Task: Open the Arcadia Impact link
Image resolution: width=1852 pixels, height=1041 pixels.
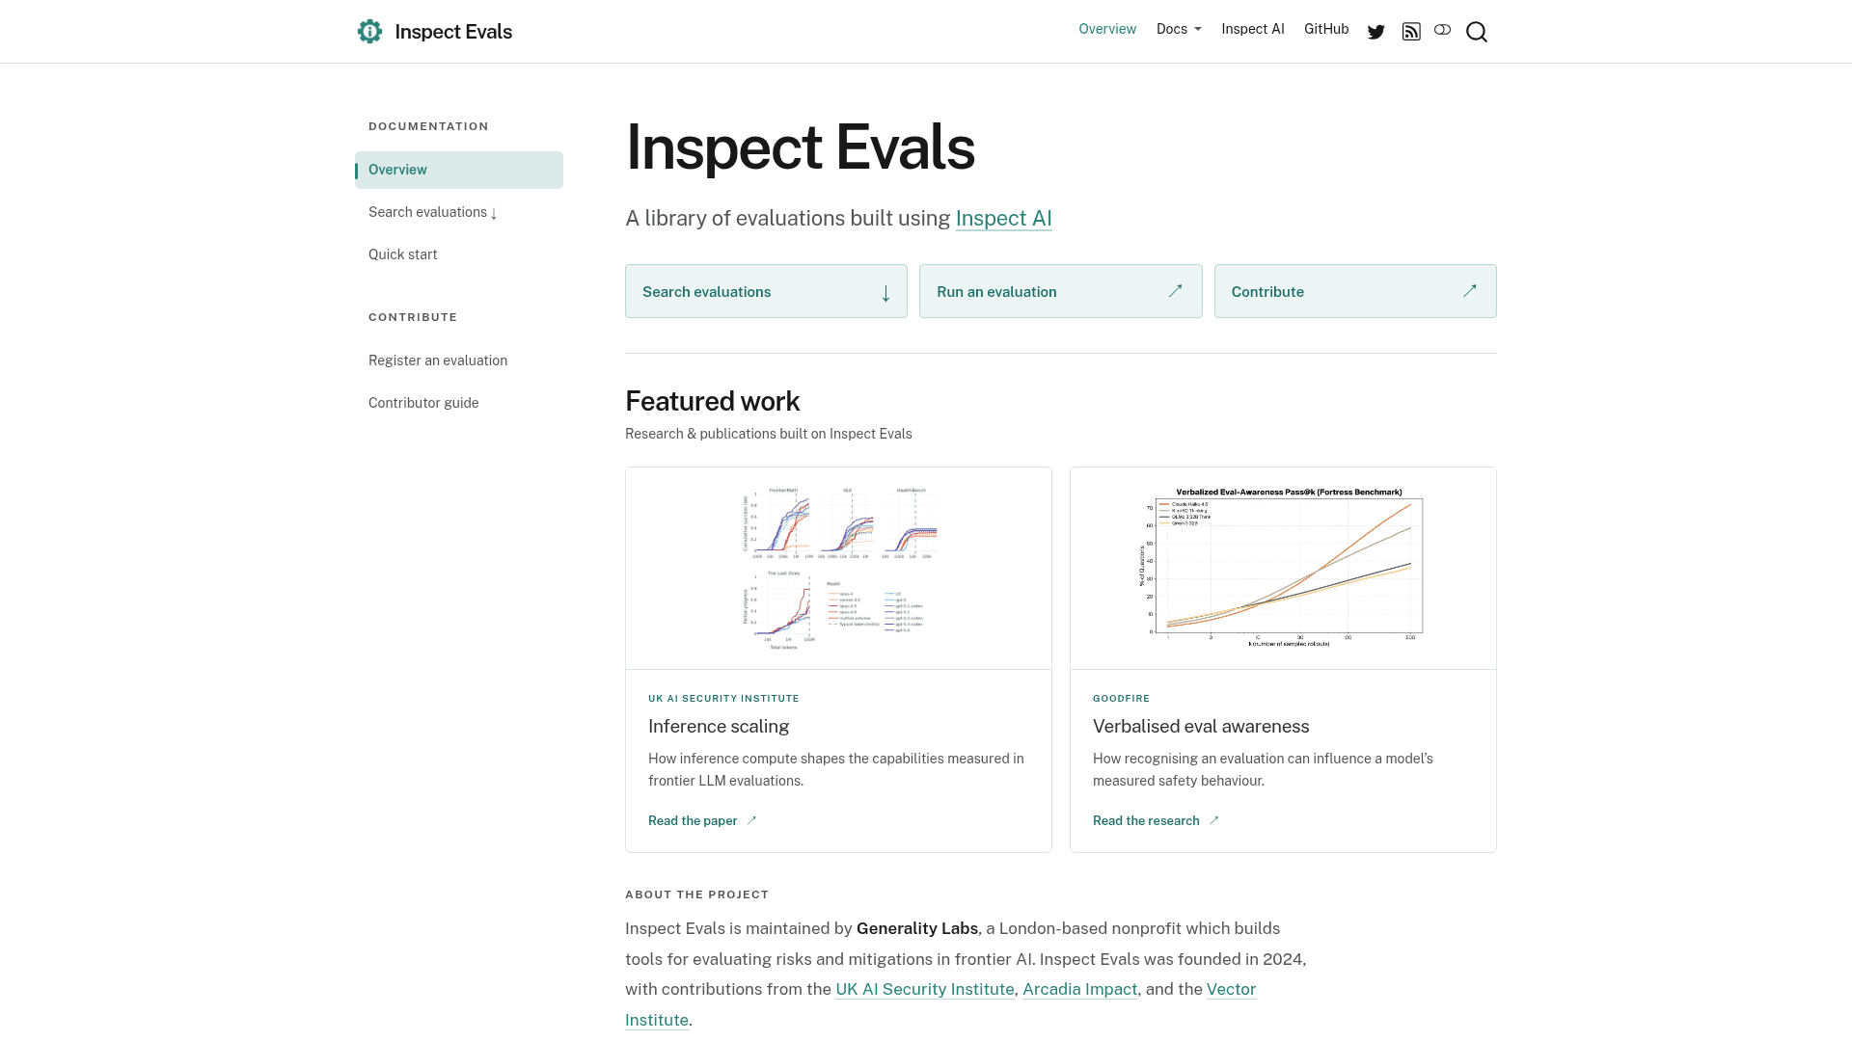Action: point(1080,990)
